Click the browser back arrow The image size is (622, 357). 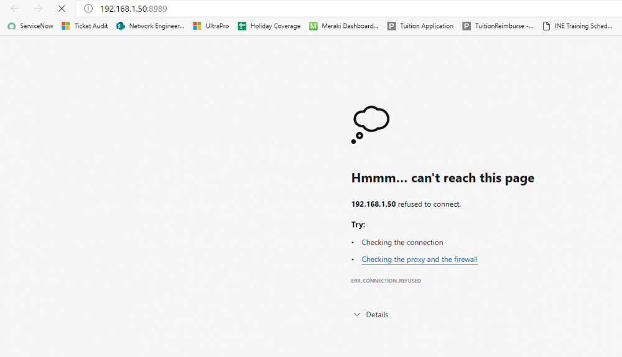(x=15, y=8)
